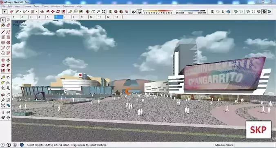
Task: Click the credits info icon in status bar
Action: point(9,145)
